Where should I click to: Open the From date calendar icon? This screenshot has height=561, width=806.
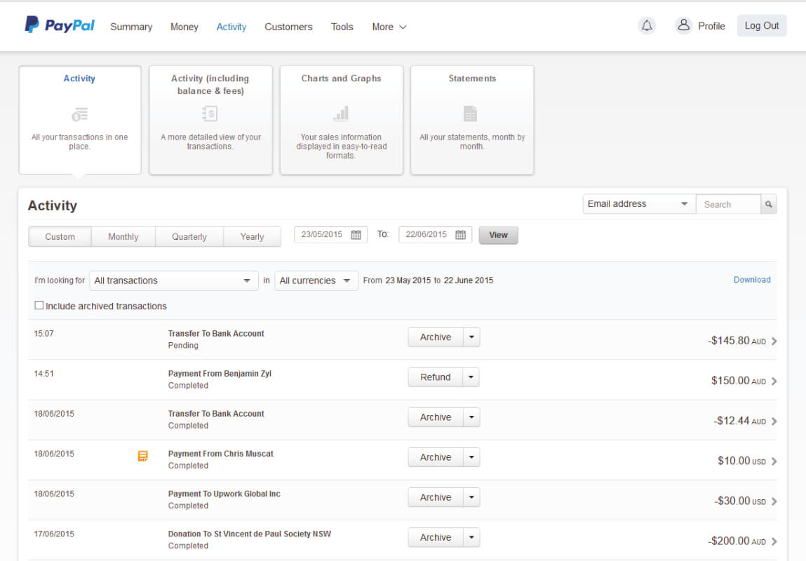click(x=356, y=235)
